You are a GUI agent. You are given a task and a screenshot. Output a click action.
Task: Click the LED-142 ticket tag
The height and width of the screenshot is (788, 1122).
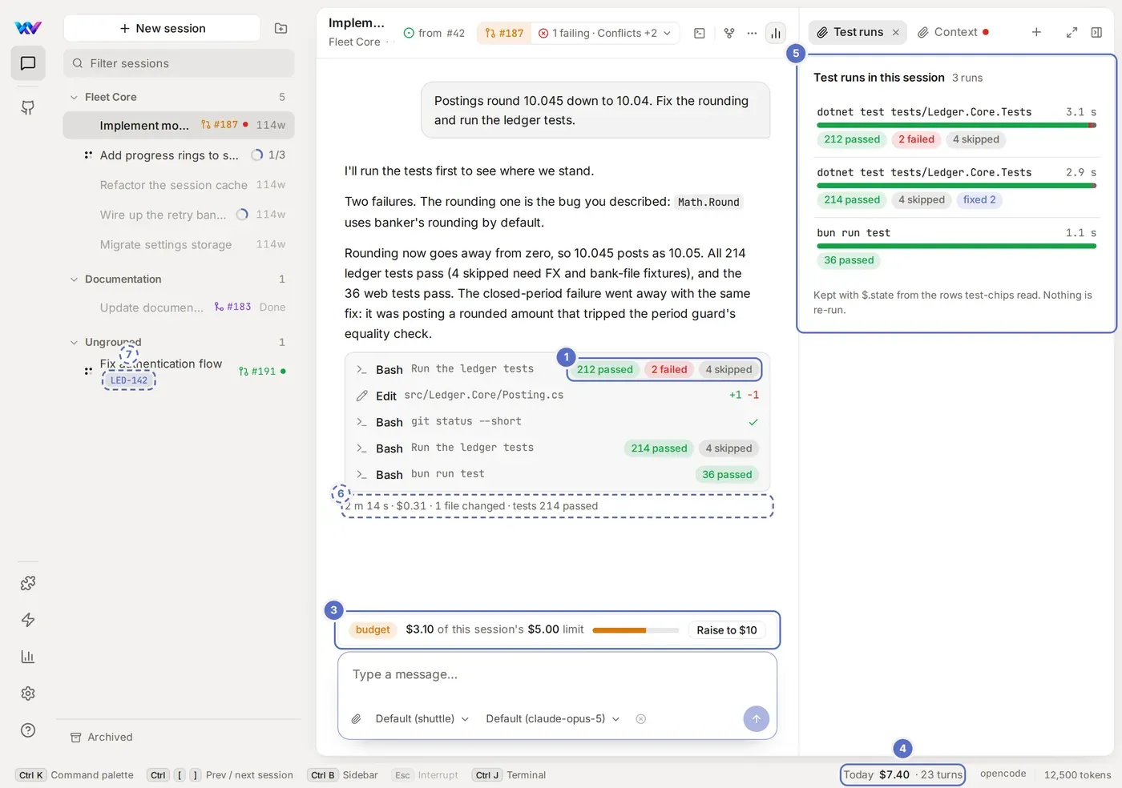point(129,380)
